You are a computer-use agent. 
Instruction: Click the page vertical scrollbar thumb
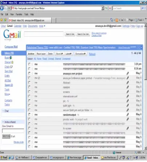pos(146,53)
